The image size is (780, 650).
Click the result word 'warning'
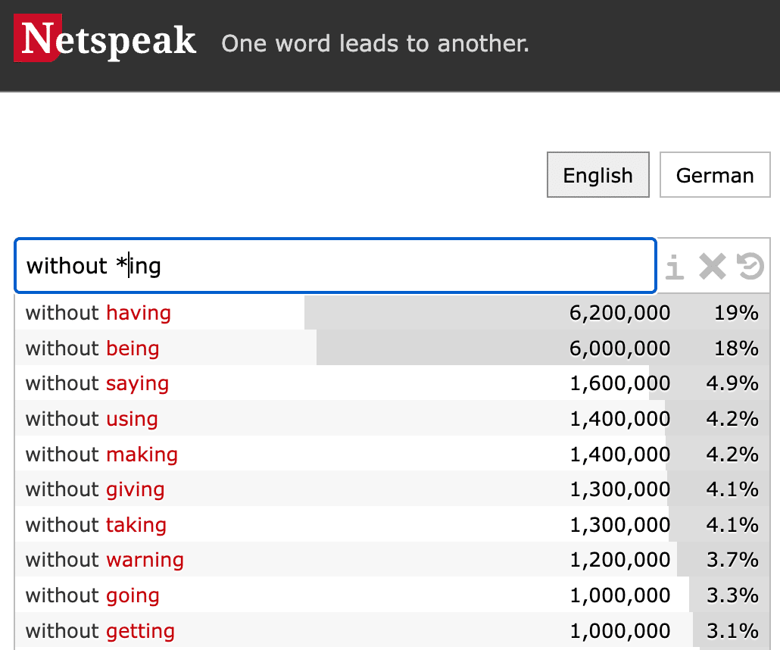click(145, 560)
